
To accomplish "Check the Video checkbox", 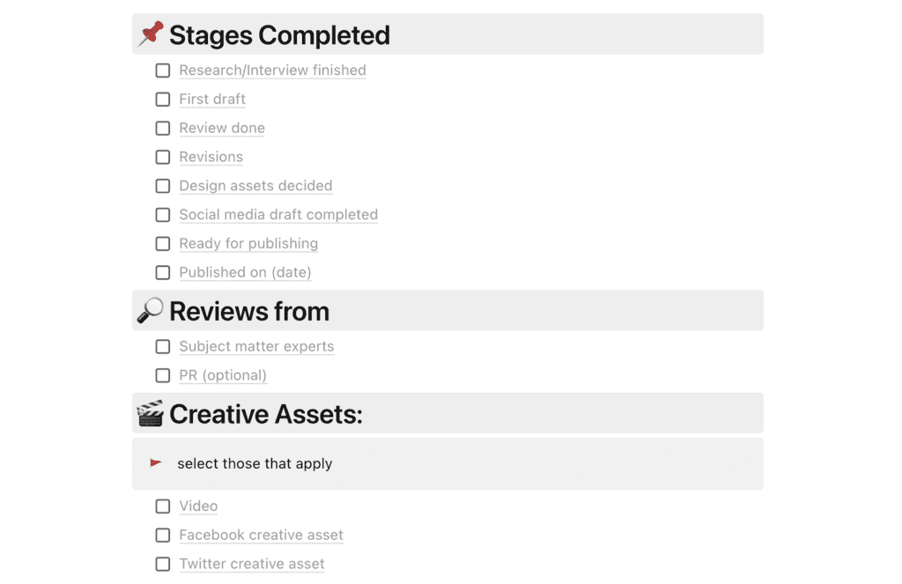I will point(162,506).
